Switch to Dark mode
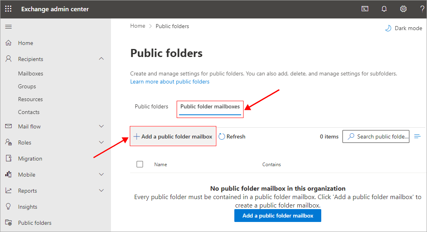Image resolution: width=427 pixels, height=232 pixels. (403, 28)
